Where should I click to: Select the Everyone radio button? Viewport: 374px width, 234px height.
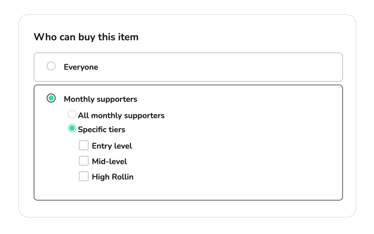point(51,66)
